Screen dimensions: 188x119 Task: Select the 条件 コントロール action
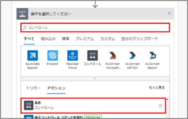point(93,106)
